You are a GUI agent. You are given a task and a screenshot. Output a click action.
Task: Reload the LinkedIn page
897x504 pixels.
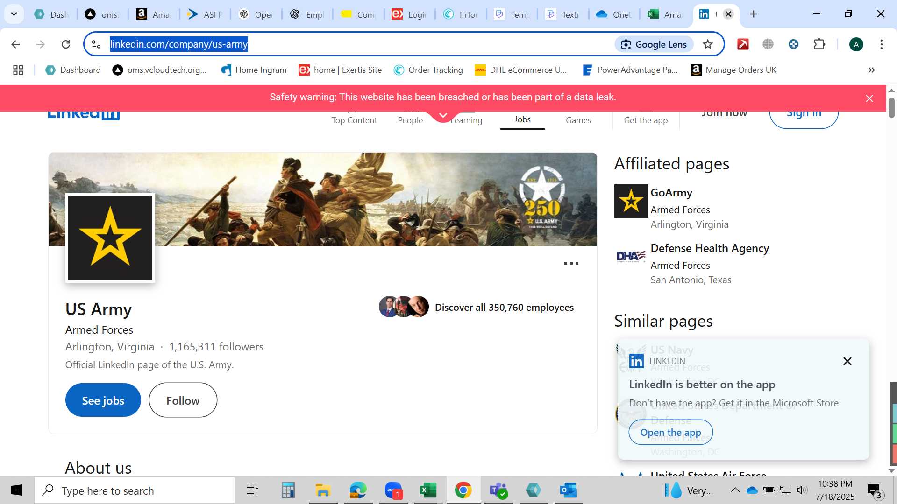tap(66, 44)
